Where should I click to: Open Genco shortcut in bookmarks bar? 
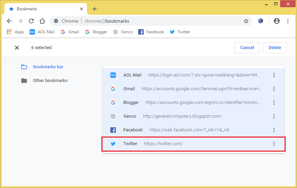pos(123,32)
